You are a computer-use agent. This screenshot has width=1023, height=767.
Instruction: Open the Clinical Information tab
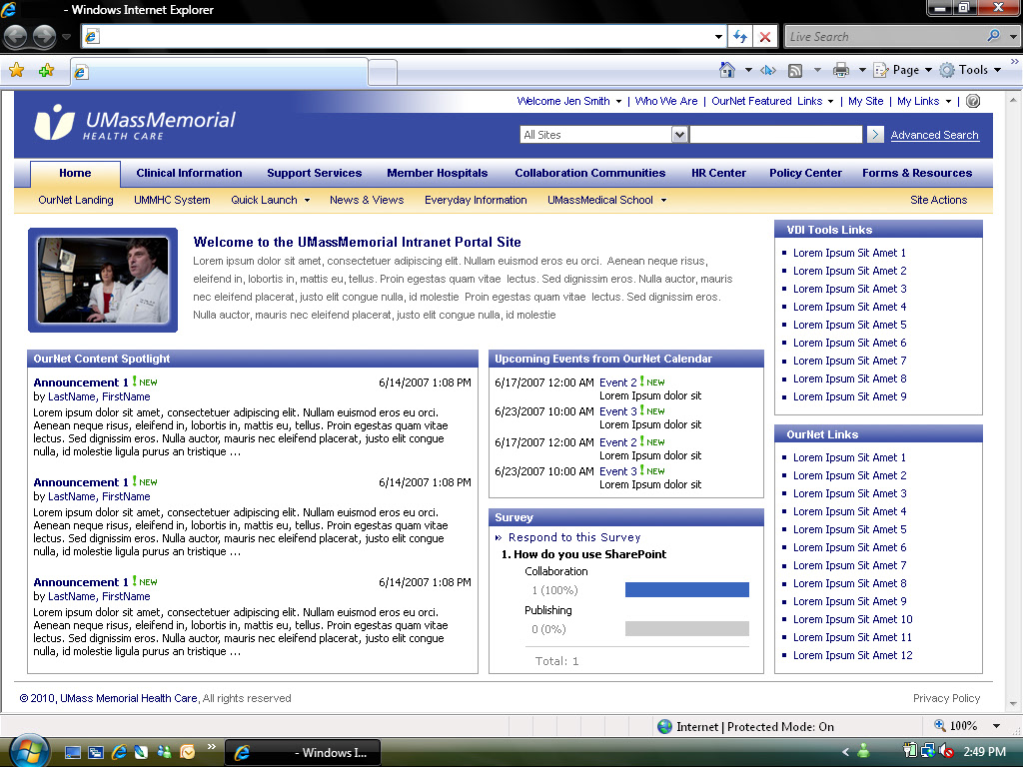(189, 174)
